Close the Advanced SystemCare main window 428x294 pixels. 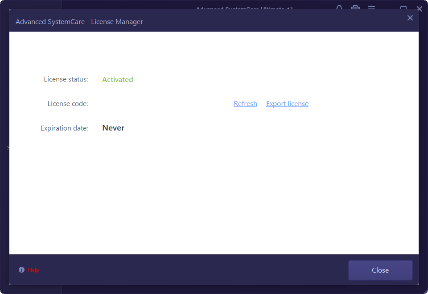tap(420, 9)
